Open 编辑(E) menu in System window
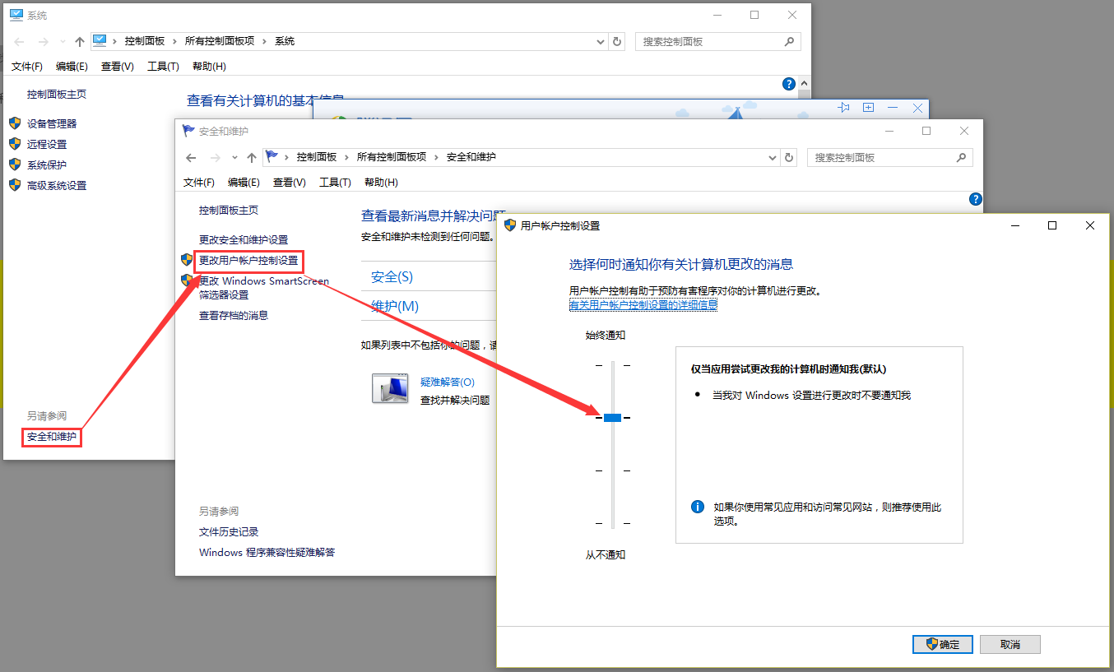Viewport: 1114px width, 672px height. (x=72, y=67)
